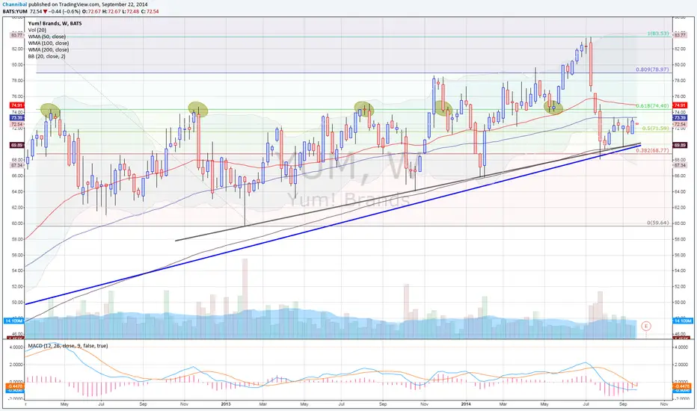Viewport: 697px width, 411px height.
Task: Select the WMA (100, close) indicator legend
Action: [x=48, y=43]
